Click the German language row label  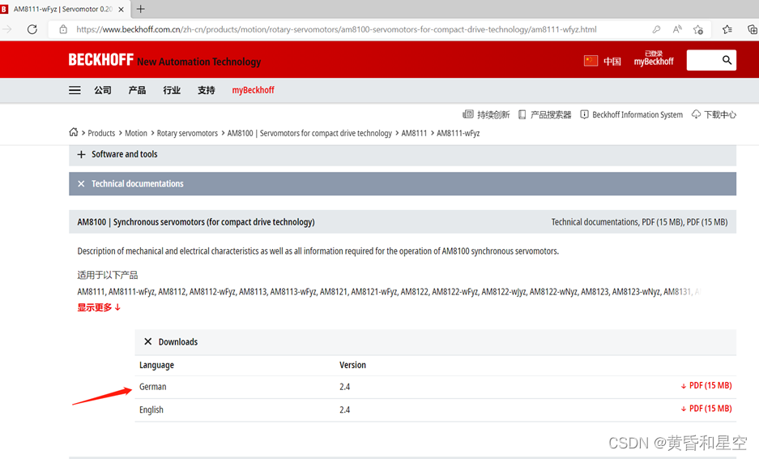coord(153,387)
